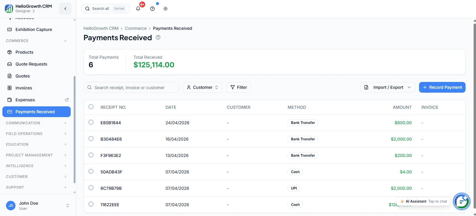Select receipt 11622EEE row checkbox
Screen dimensions: 476x216
tap(91, 204)
